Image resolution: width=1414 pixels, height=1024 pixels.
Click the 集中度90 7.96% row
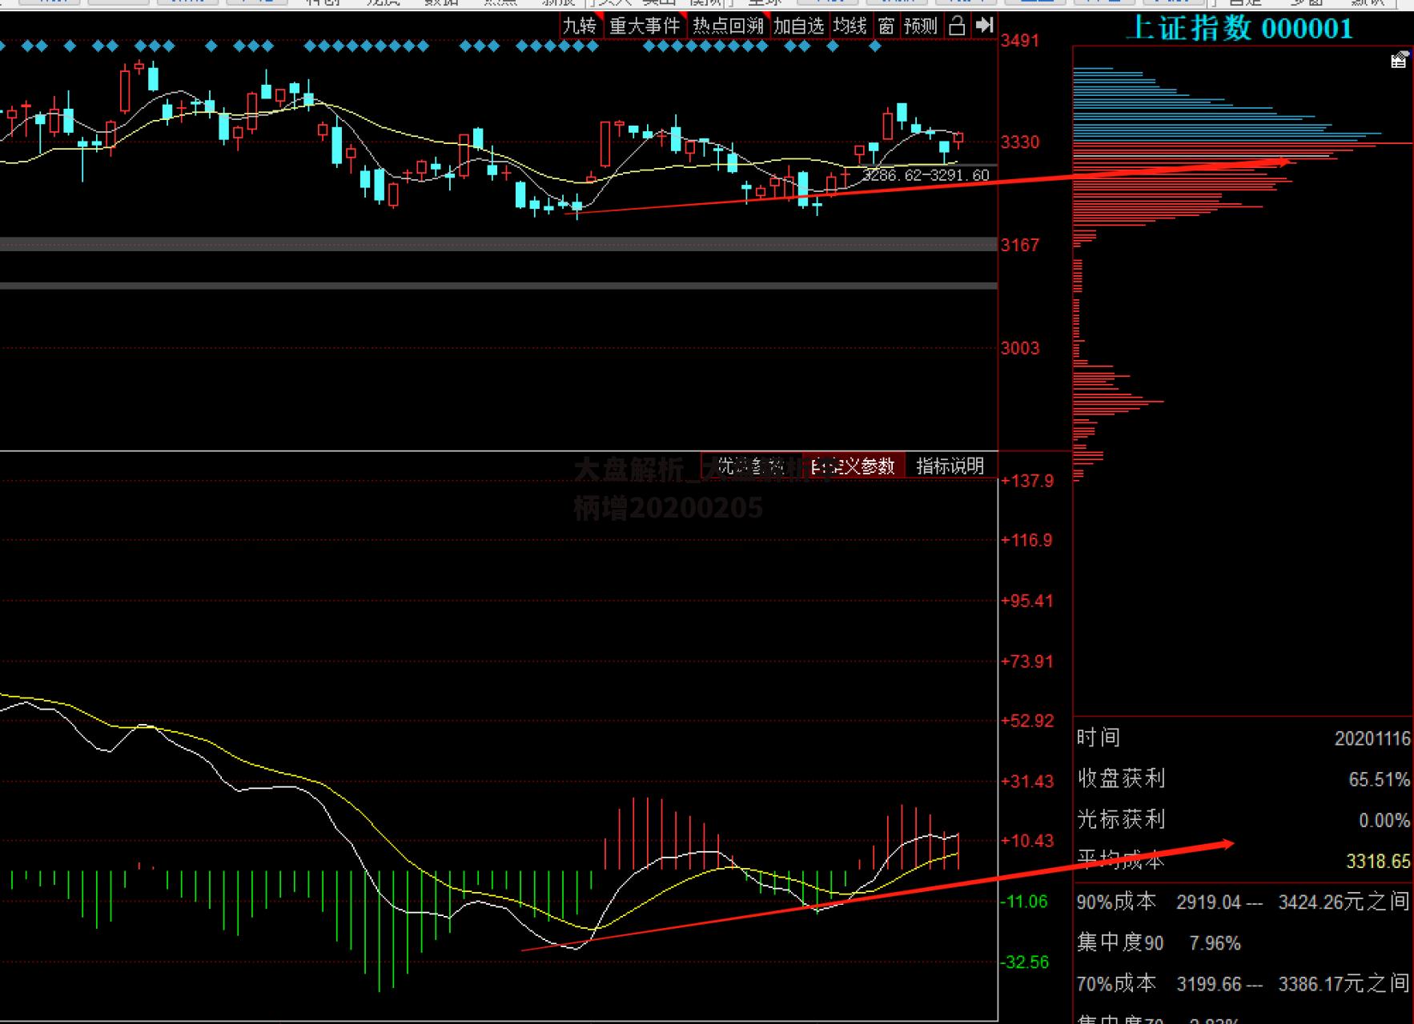(x=1159, y=943)
